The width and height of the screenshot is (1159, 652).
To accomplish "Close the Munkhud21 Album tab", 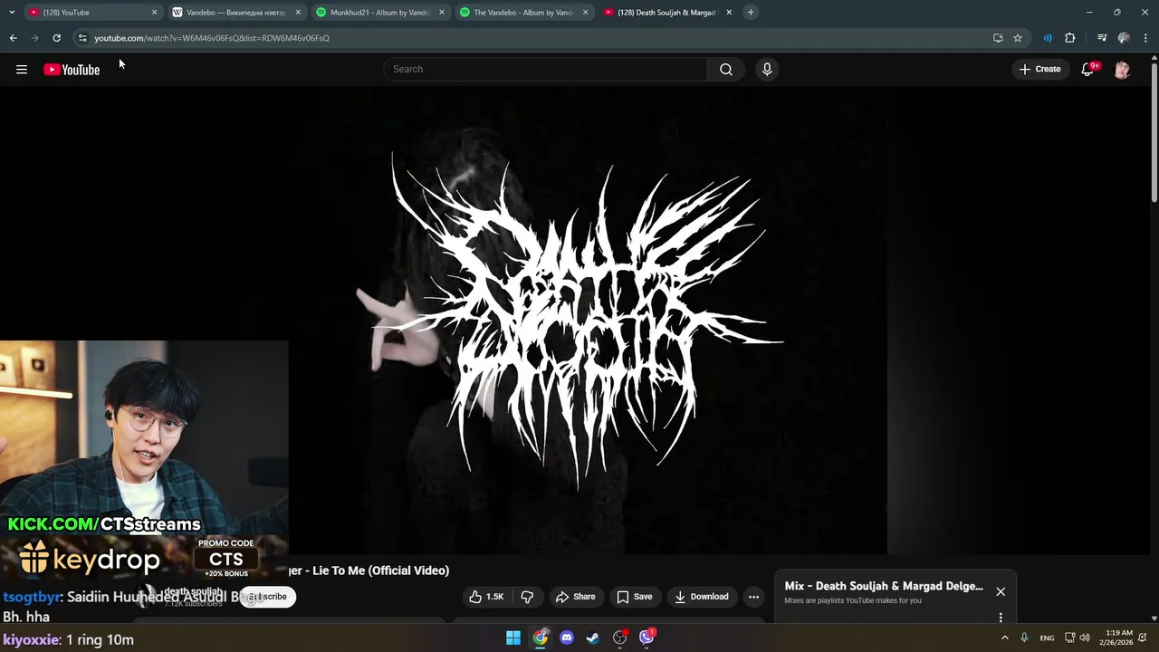I will tap(442, 13).
